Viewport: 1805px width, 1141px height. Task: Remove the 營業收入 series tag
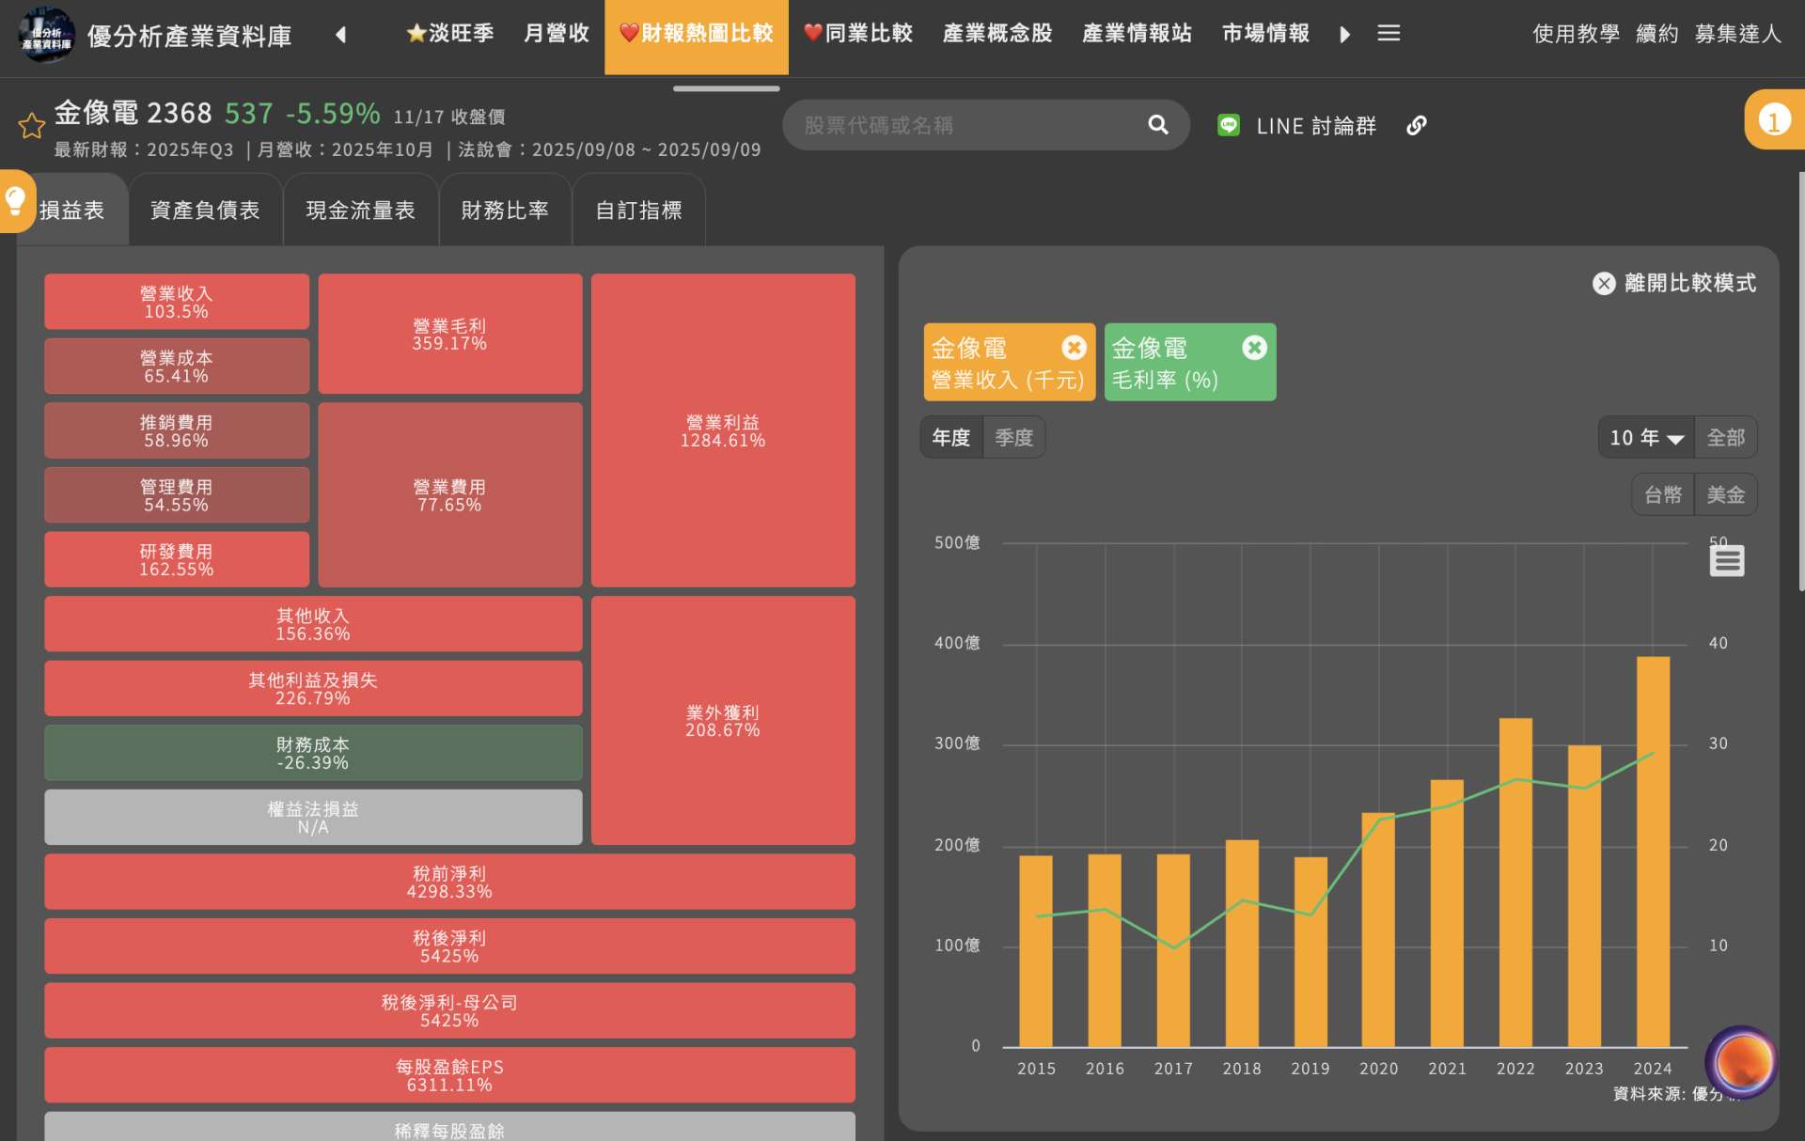(x=1074, y=348)
